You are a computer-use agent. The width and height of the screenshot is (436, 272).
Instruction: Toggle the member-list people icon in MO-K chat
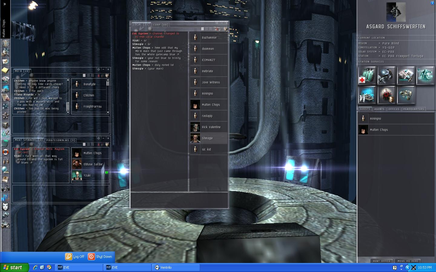tap(107, 76)
